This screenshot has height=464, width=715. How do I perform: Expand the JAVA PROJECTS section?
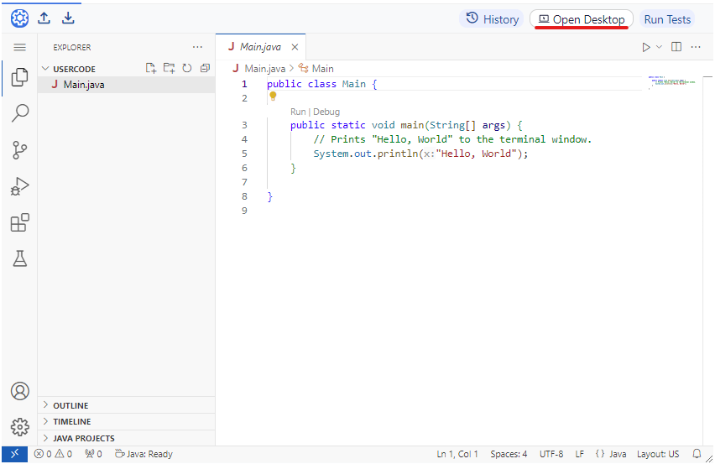(x=83, y=438)
